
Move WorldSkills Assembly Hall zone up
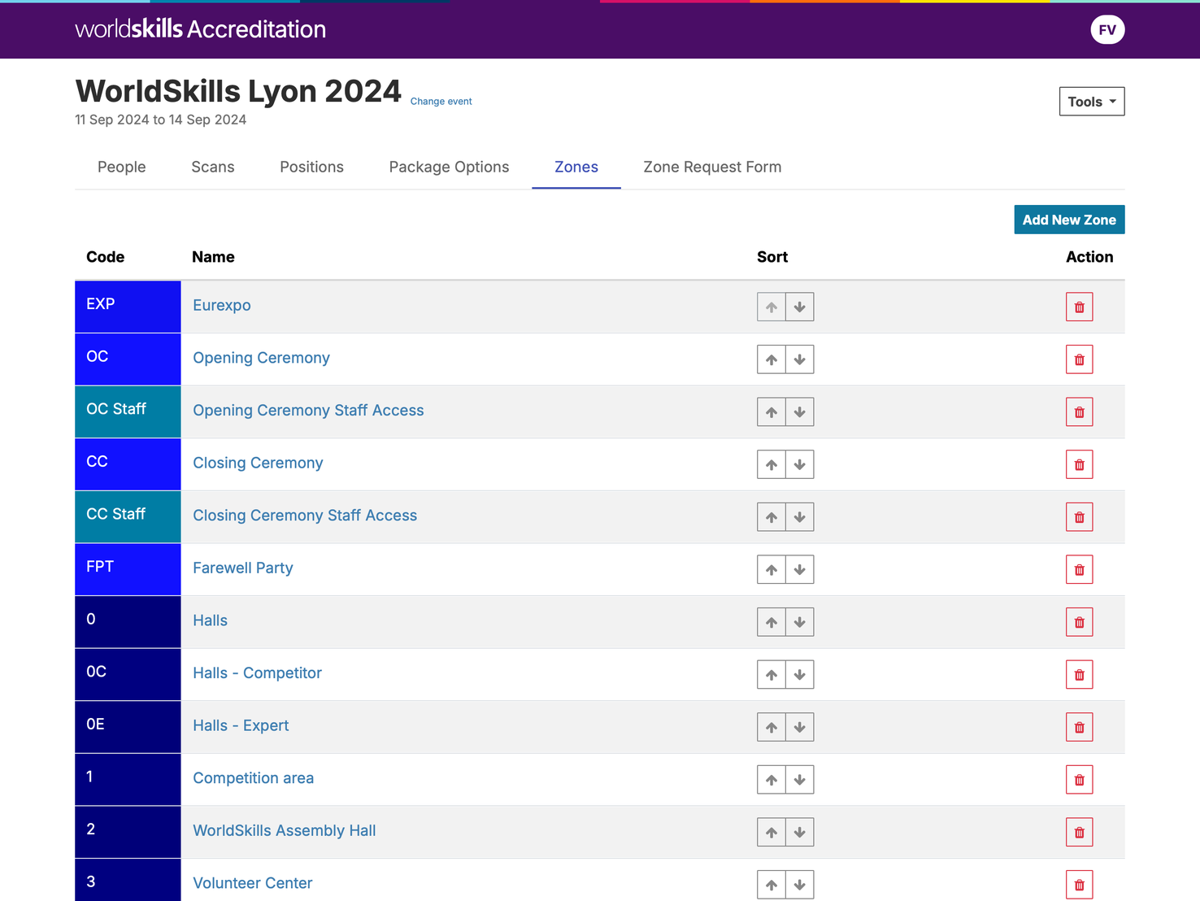772,832
